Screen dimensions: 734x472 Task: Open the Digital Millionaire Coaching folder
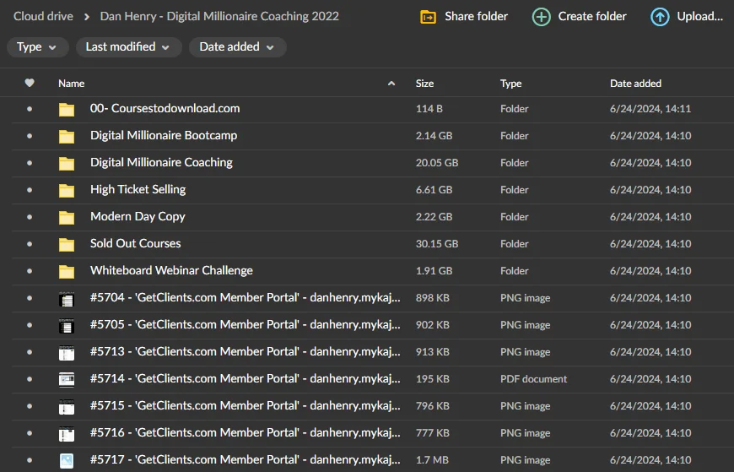161,162
